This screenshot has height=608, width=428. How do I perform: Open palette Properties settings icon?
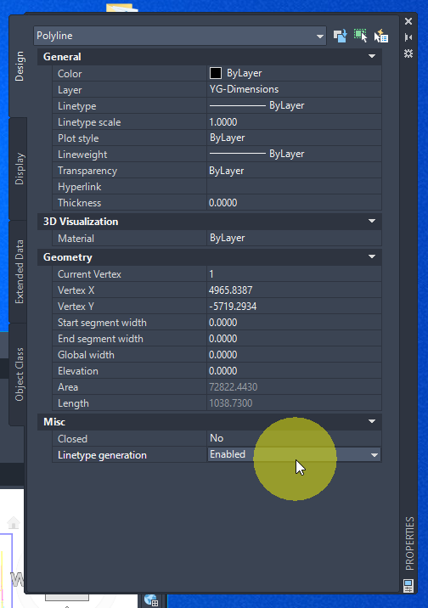click(x=408, y=53)
